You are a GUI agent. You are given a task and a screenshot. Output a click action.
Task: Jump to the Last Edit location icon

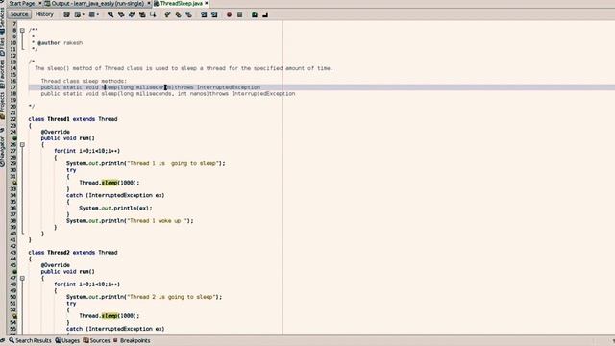(66, 14)
